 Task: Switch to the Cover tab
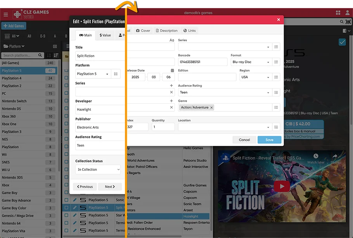143,31
